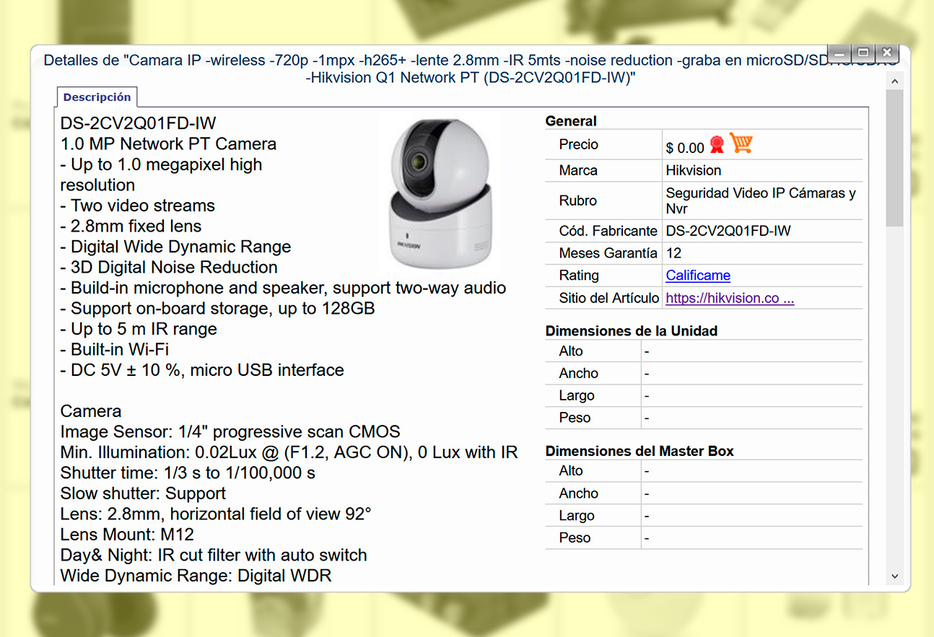The height and width of the screenshot is (637, 934).
Task: Open the Descripción tab
Action: coord(97,97)
